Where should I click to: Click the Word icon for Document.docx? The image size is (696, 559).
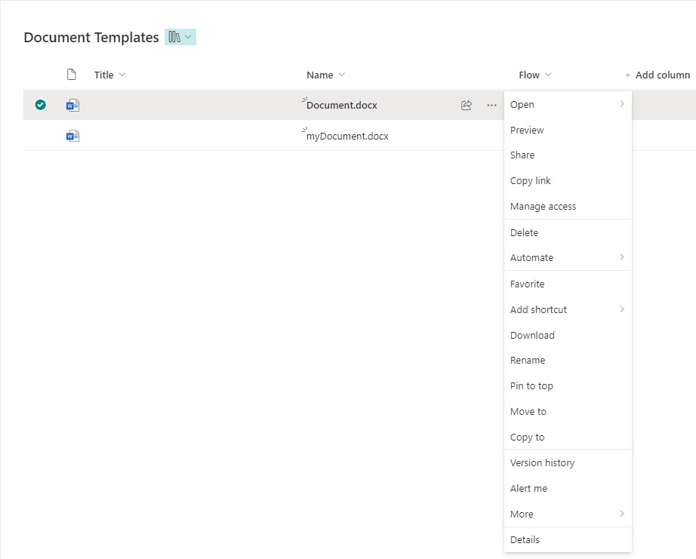pos(72,105)
